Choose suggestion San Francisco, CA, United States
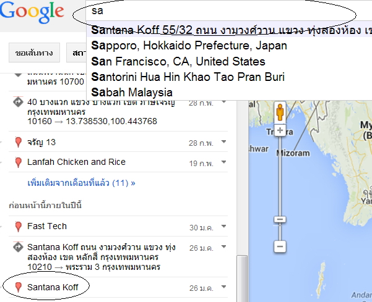This screenshot has width=372, height=302. tap(178, 61)
